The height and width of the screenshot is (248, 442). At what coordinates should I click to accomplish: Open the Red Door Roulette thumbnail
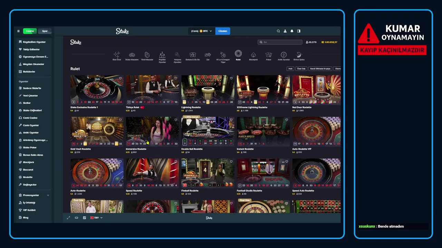pos(316,90)
